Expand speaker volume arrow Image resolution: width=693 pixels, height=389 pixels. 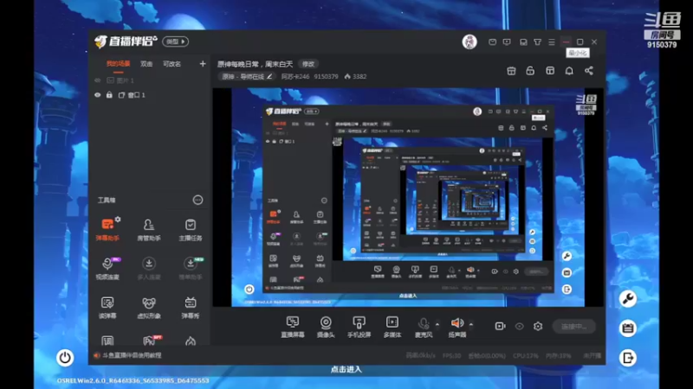tap(471, 325)
